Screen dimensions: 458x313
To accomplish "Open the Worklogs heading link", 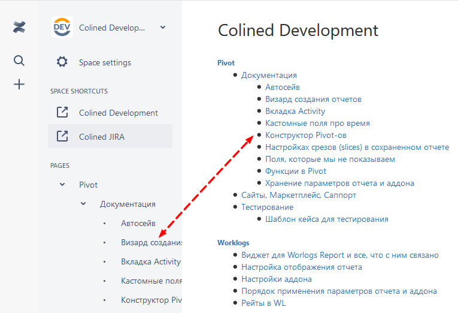I will coord(233,243).
